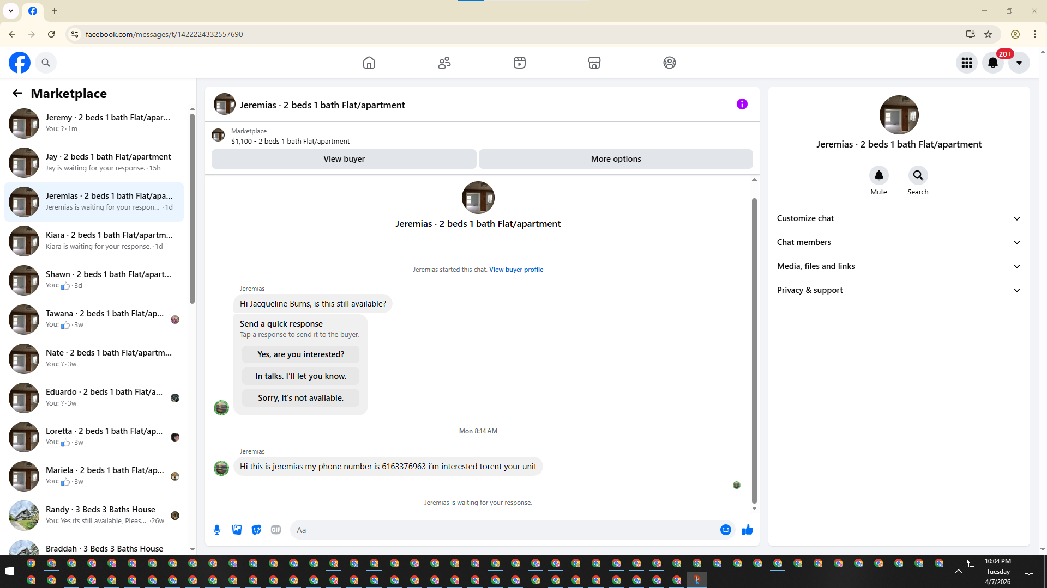Expand Privacy & support section
The height and width of the screenshot is (588, 1047).
coord(899,290)
